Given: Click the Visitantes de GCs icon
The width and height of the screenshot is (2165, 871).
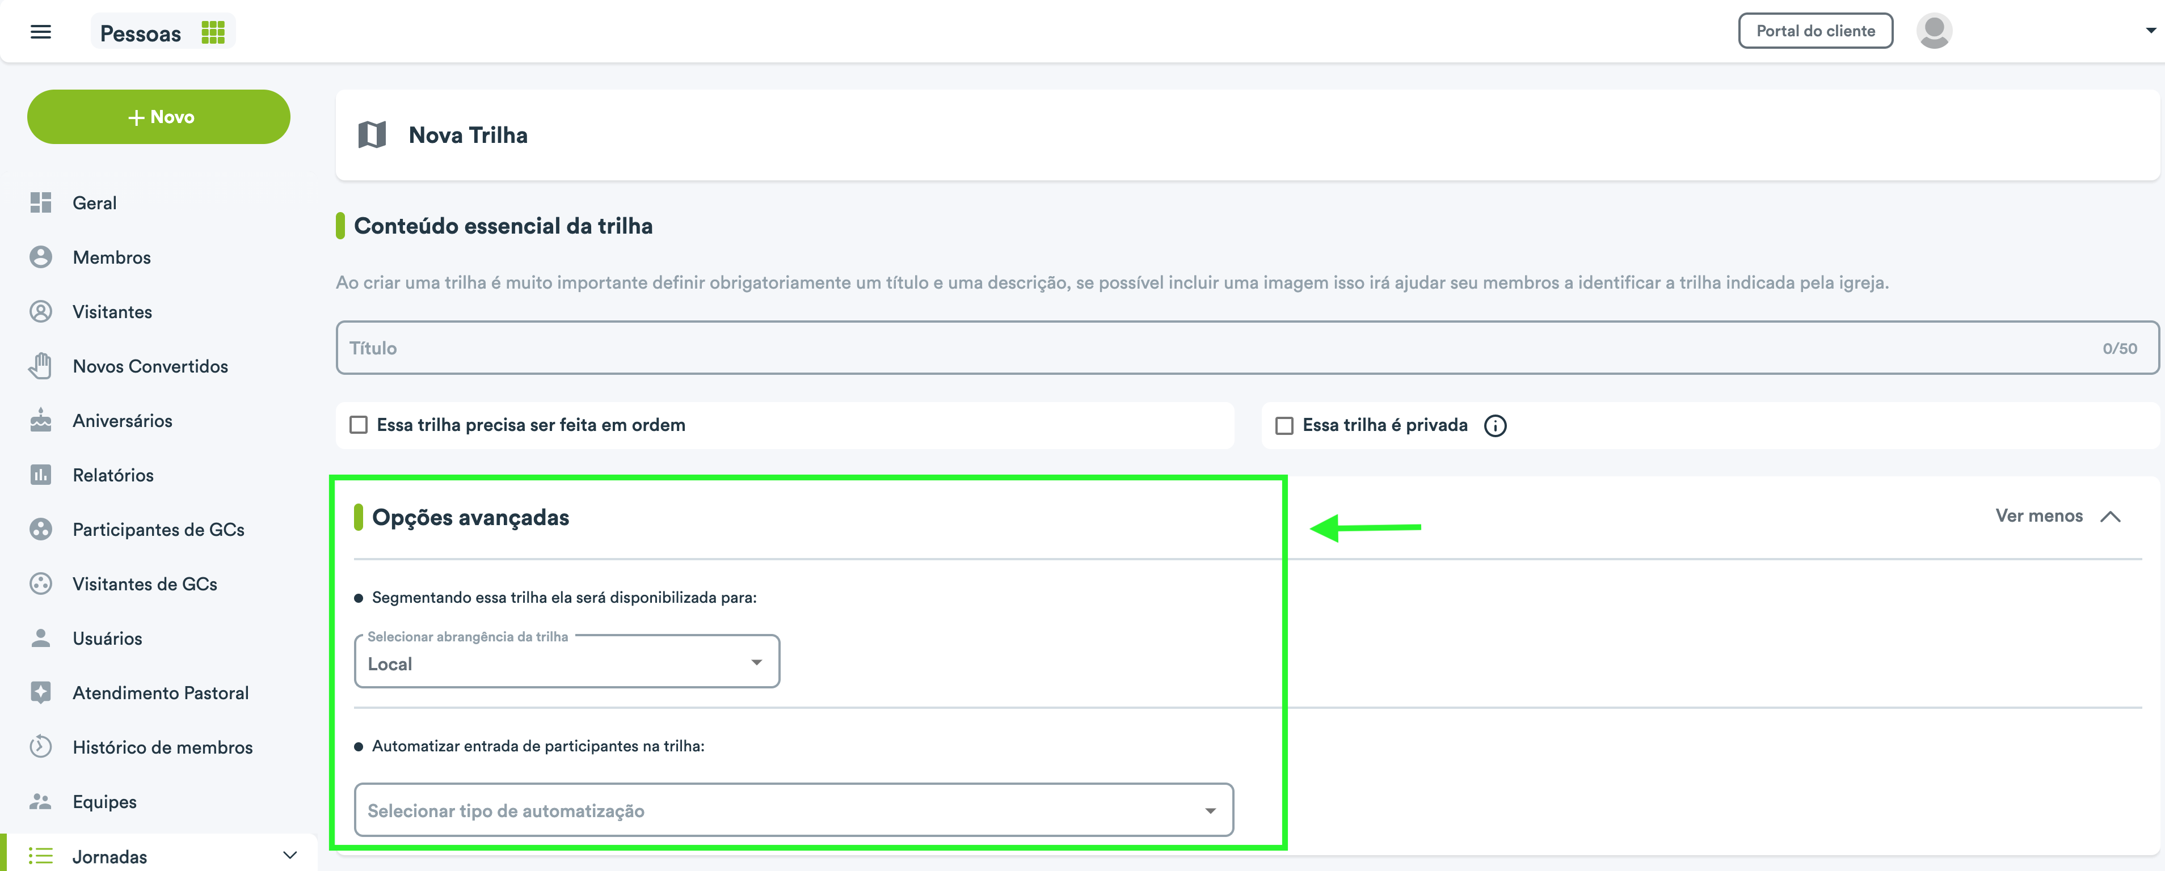Looking at the screenshot, I should pyautogui.click(x=40, y=584).
